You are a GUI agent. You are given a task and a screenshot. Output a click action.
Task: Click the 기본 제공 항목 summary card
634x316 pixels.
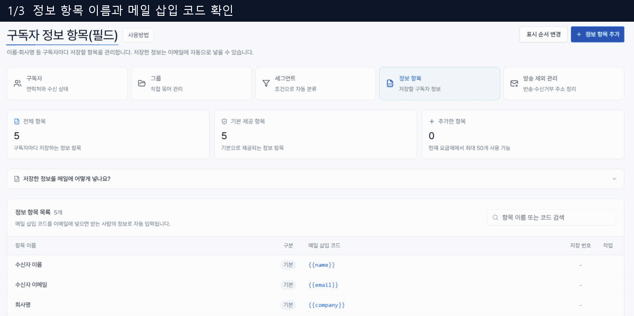coord(316,135)
